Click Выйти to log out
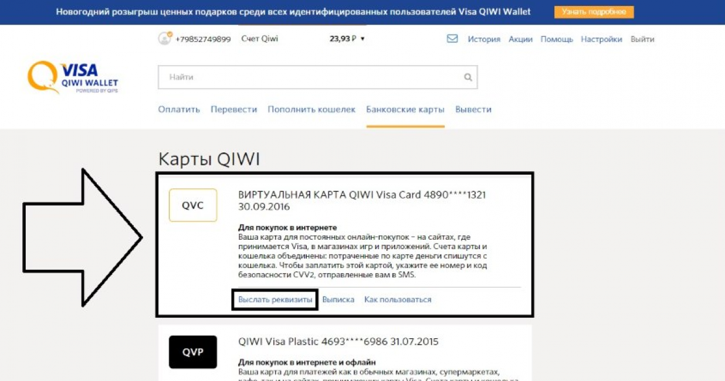 [642, 39]
